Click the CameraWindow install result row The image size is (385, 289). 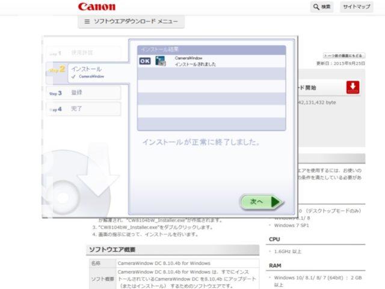click(x=211, y=61)
